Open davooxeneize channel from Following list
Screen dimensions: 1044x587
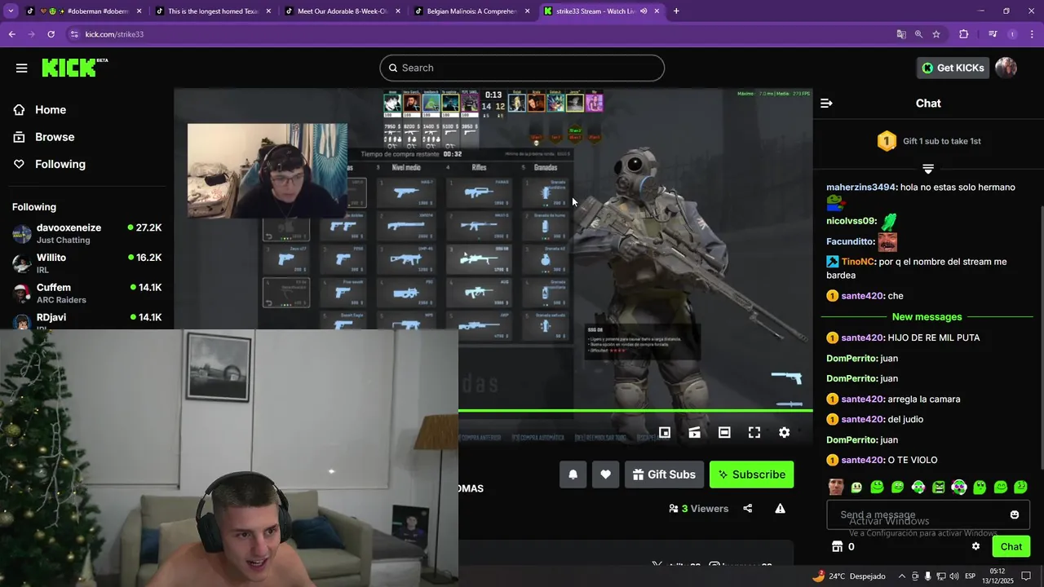click(x=86, y=233)
